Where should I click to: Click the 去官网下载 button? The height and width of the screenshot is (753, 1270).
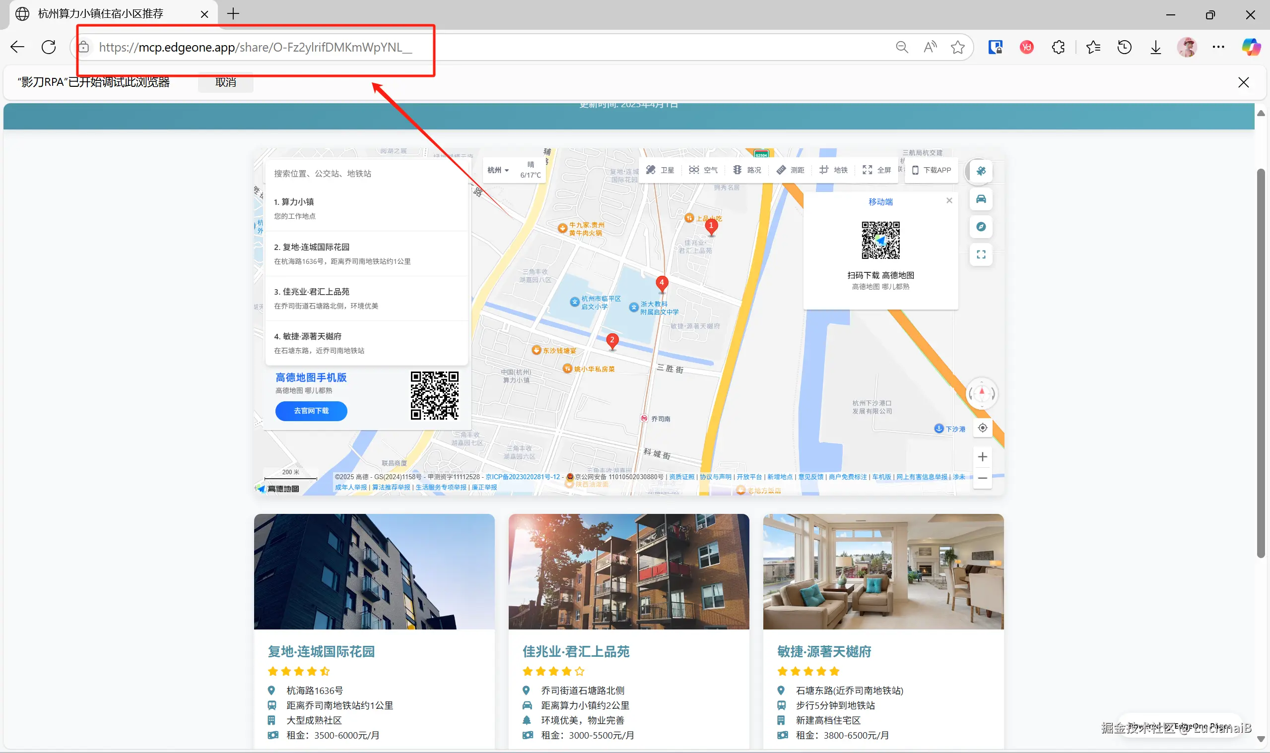pos(311,411)
